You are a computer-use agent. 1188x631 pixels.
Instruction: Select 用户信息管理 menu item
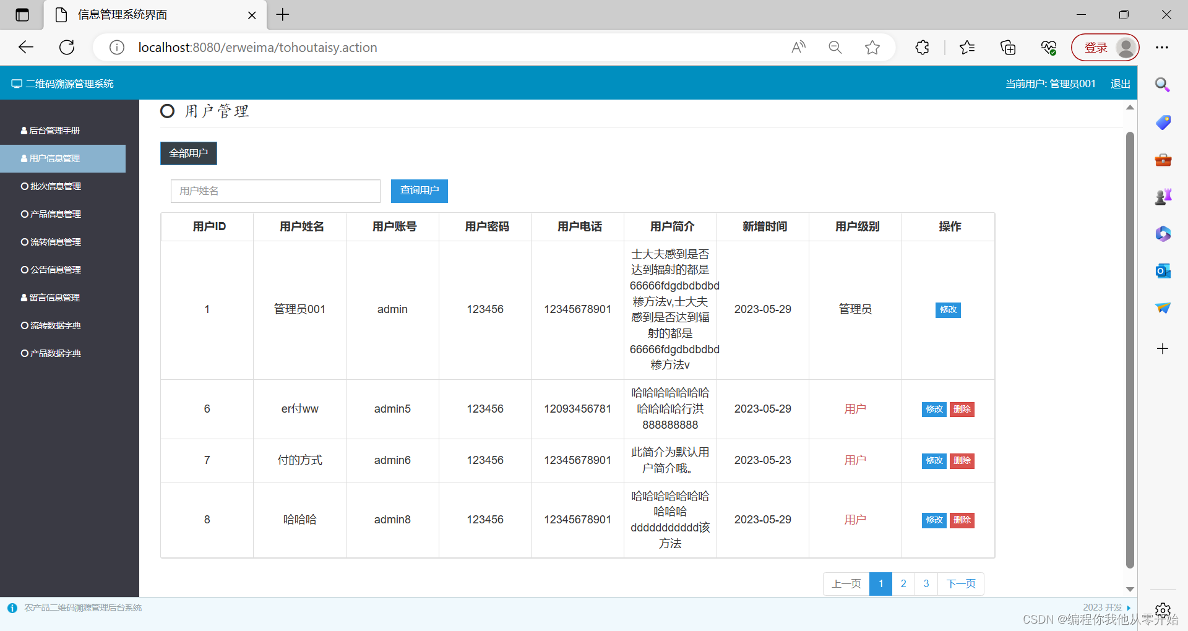click(62, 158)
